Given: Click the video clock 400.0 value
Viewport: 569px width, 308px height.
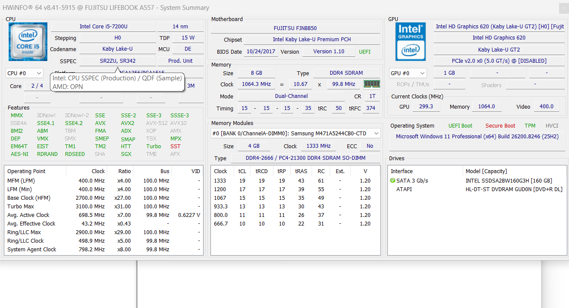Looking at the screenshot, I should [546, 107].
